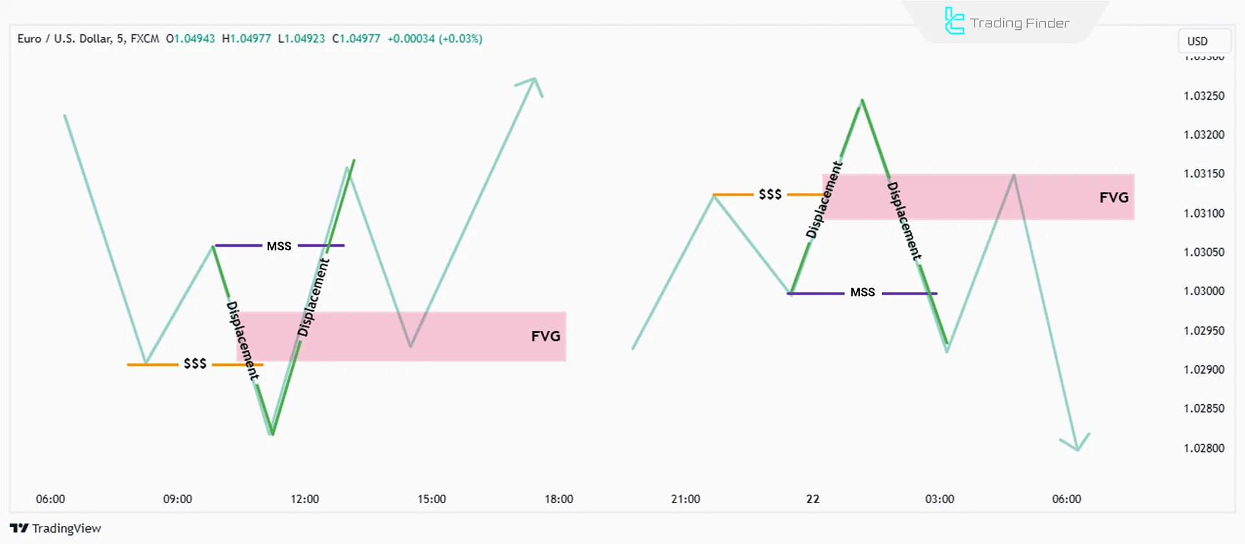Click the downward green arrowhead tip
Viewport: 1245px width, 544px height.
(1077, 449)
